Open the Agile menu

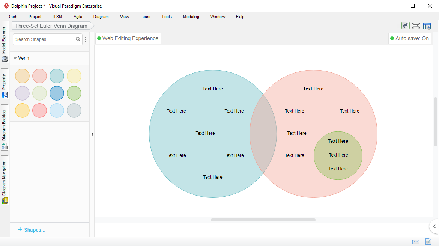pos(78,17)
